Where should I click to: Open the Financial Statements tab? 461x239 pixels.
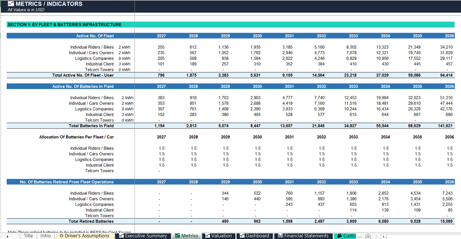[x=303, y=236]
